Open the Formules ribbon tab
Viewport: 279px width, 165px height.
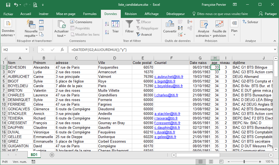tap(90, 14)
